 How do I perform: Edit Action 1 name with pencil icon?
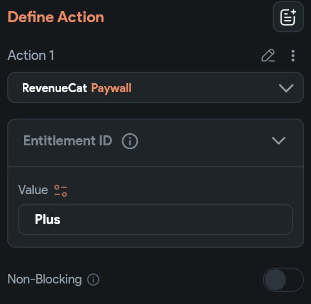268,55
